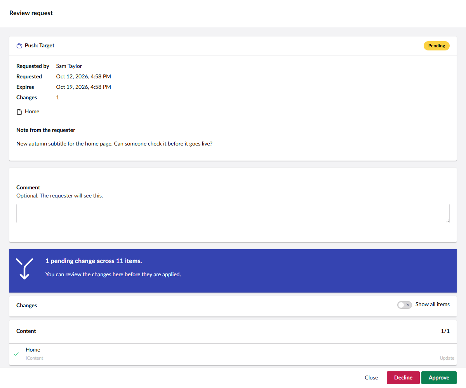This screenshot has width=466, height=388.
Task: Click the green checkmark beside Home row
Action: pyautogui.click(x=16, y=354)
